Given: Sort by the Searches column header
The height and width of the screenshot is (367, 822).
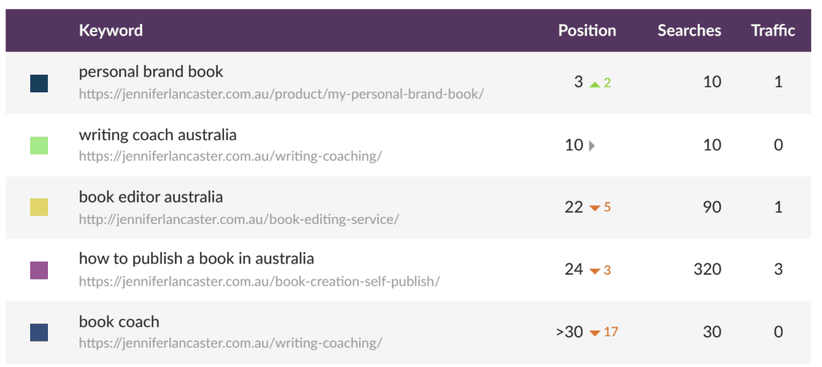Looking at the screenshot, I should 688,31.
